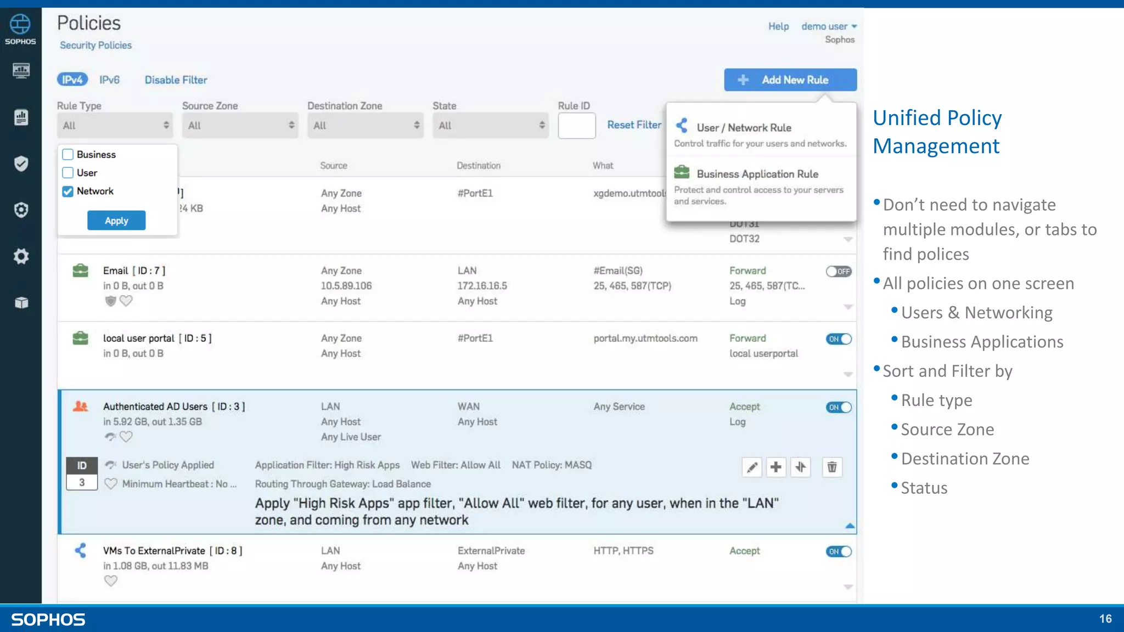Image resolution: width=1124 pixels, height=632 pixels.
Task: Open the monitor dashboard sidebar icon
Action: (x=21, y=71)
